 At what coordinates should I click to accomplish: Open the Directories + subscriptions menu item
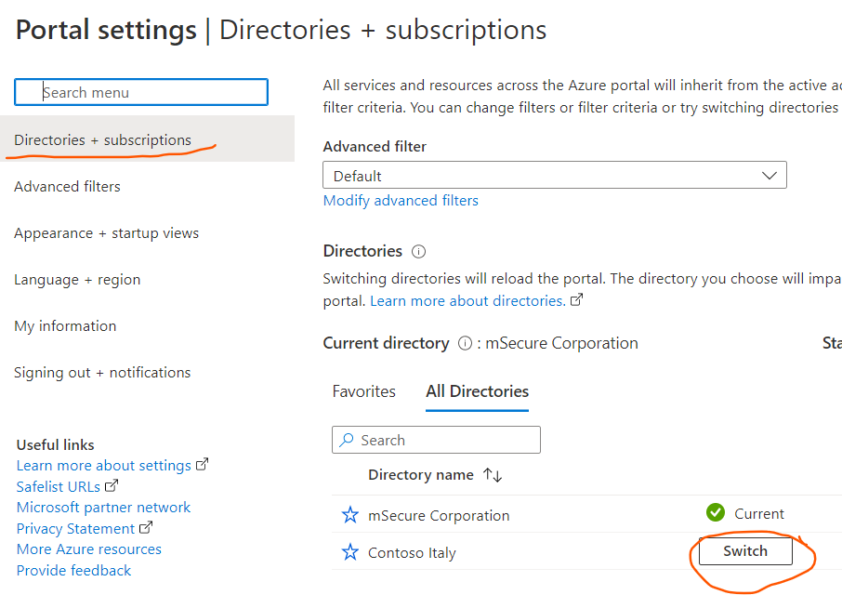[103, 140]
